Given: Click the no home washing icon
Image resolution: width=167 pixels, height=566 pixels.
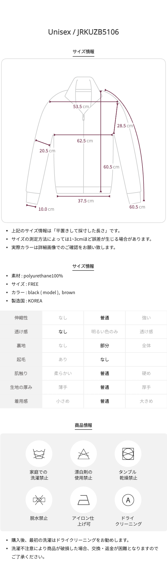Looking at the screenshot, I should pyautogui.click(x=39, y=454).
